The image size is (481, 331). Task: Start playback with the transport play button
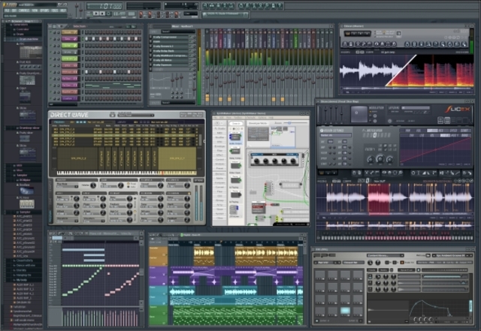[95, 14]
